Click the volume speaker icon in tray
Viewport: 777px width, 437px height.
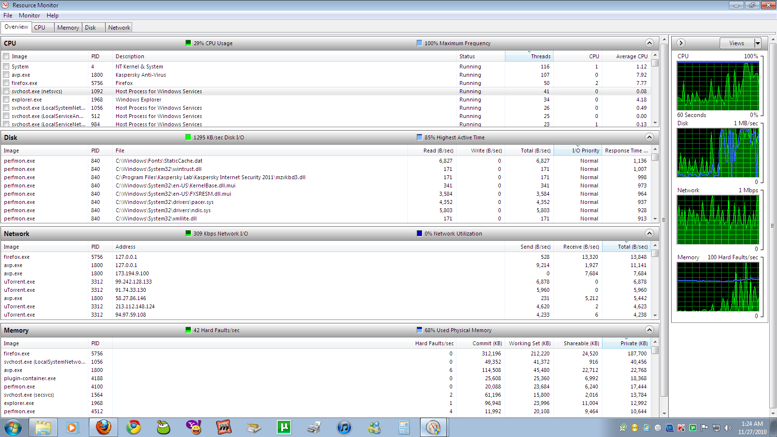pyautogui.click(x=727, y=428)
